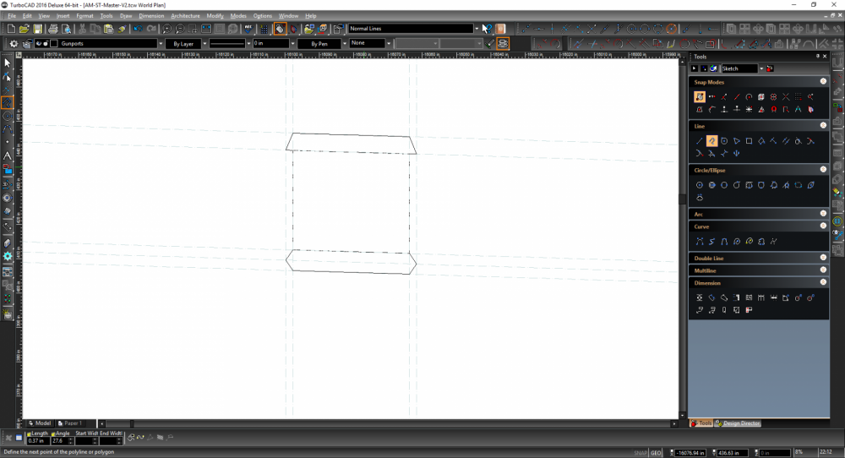Image resolution: width=845 pixels, height=458 pixels.
Task: Pick the single Line tool in Line panel
Action: [x=700, y=141]
